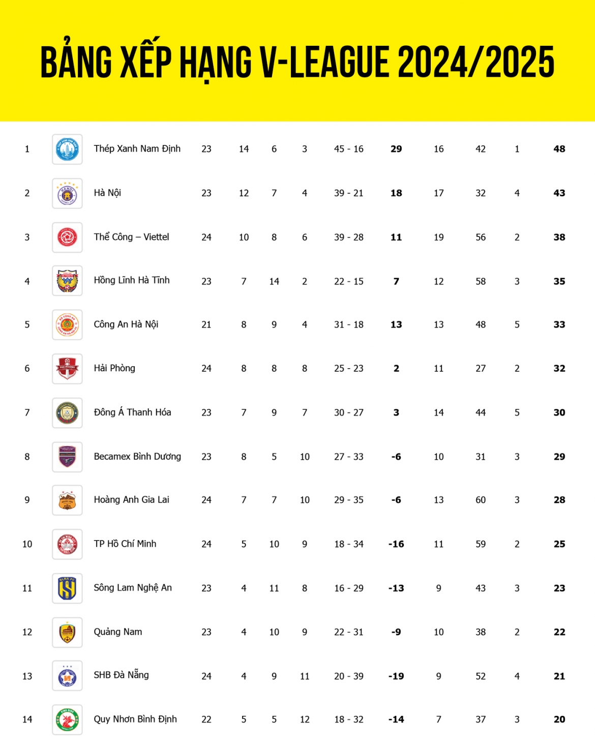The height and width of the screenshot is (748, 595).
Task: Click the Hoàng Anh Gia Lai crest
Action: click(x=67, y=500)
